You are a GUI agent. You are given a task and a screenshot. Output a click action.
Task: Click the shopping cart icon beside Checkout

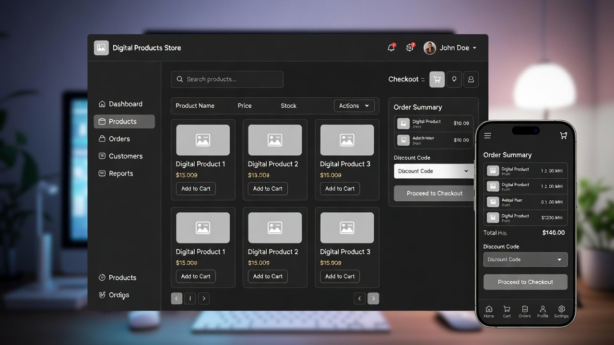[437, 80]
